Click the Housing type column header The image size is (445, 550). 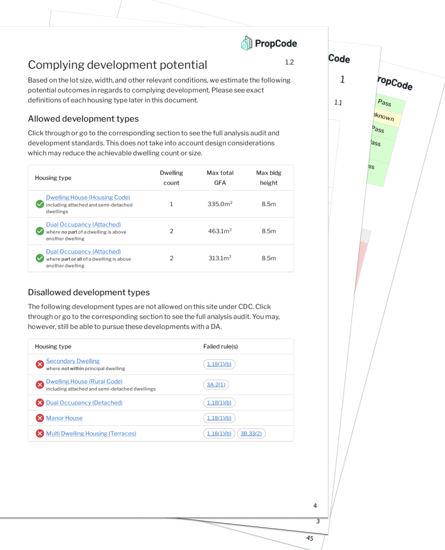click(53, 177)
